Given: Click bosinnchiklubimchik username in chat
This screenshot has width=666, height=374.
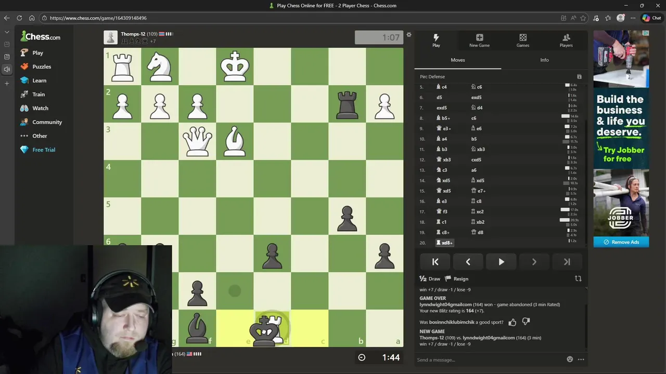Looking at the screenshot, I should coord(452,322).
